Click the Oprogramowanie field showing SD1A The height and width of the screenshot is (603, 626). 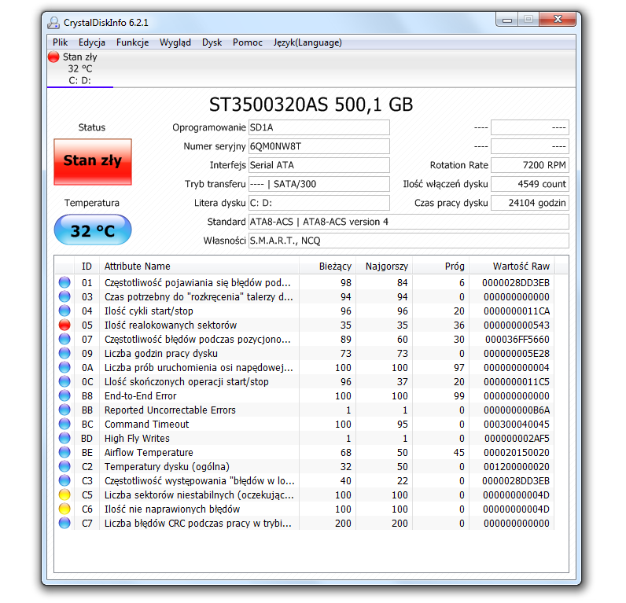coord(319,127)
